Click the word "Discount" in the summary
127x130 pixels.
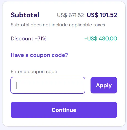(22, 38)
